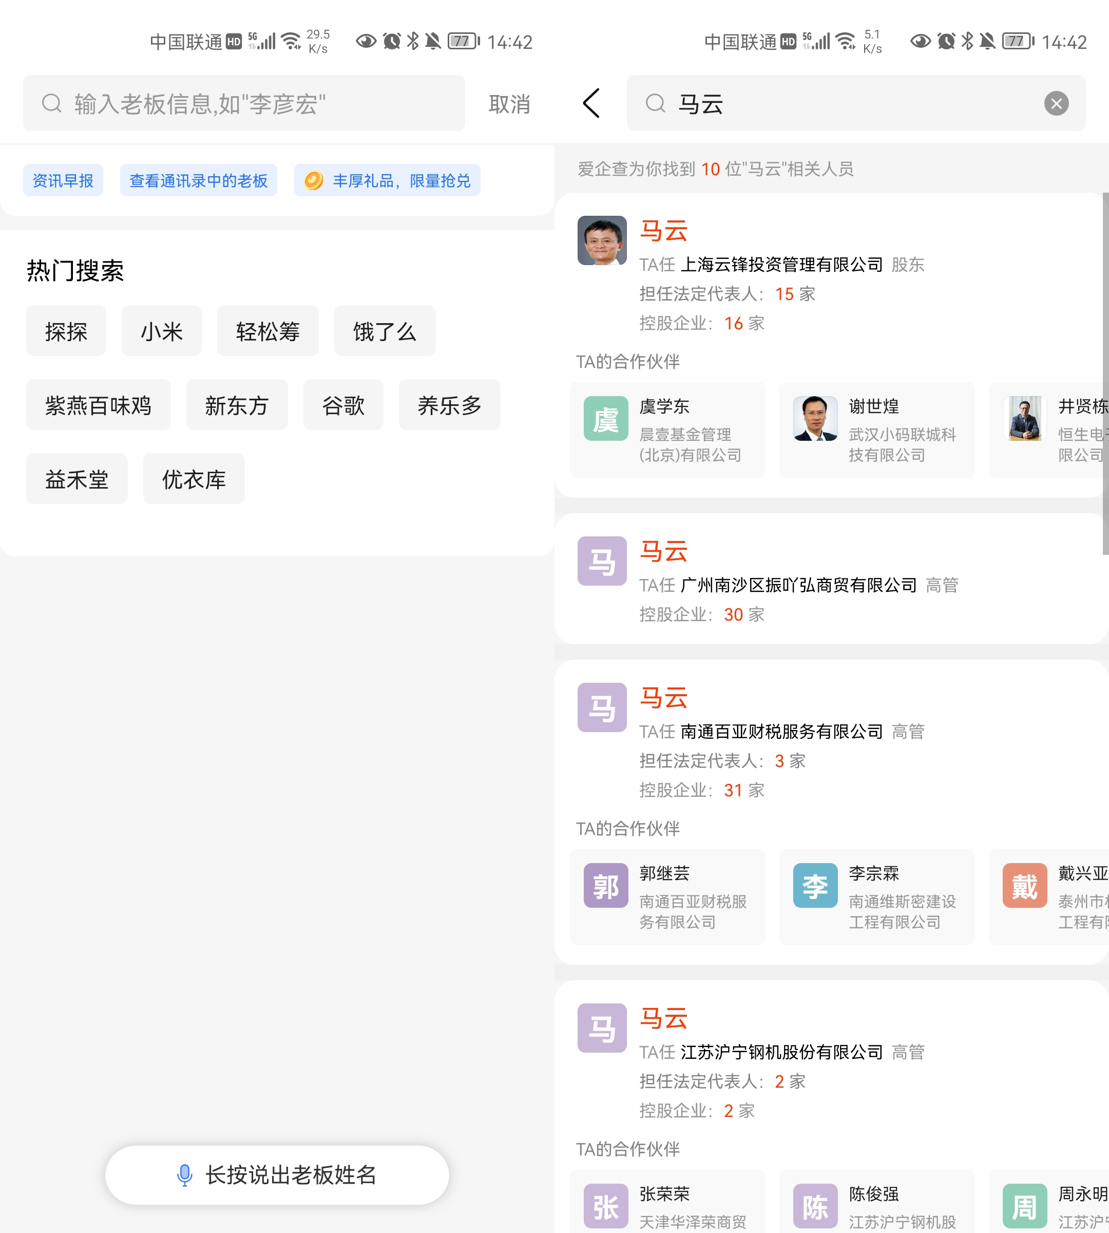Image resolution: width=1109 pixels, height=1233 pixels.
Task: Tap the 取消 cancel button
Action: pyautogui.click(x=509, y=104)
